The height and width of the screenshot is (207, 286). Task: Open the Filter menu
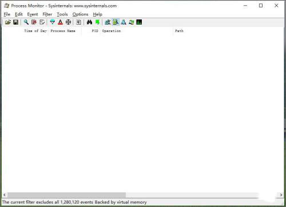[47, 14]
